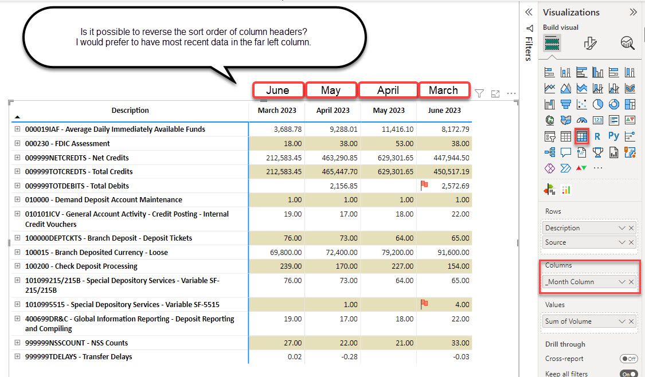Select the Funnel chart visual

pyautogui.click(x=566, y=104)
